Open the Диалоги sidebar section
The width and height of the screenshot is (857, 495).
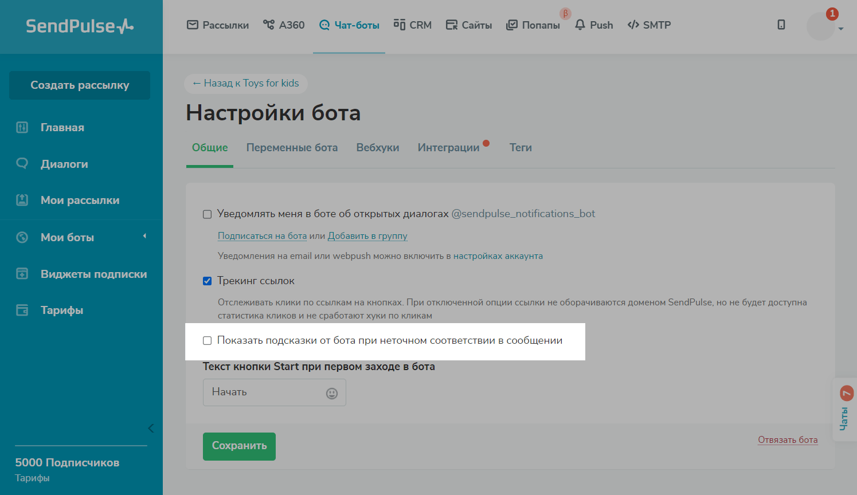tap(64, 164)
